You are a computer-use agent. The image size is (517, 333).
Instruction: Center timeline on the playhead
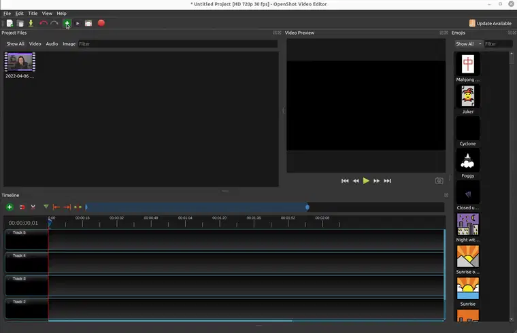point(78,207)
